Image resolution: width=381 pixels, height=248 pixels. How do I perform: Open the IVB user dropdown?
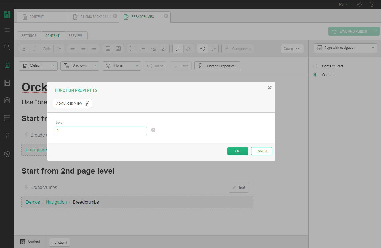(343, 4)
